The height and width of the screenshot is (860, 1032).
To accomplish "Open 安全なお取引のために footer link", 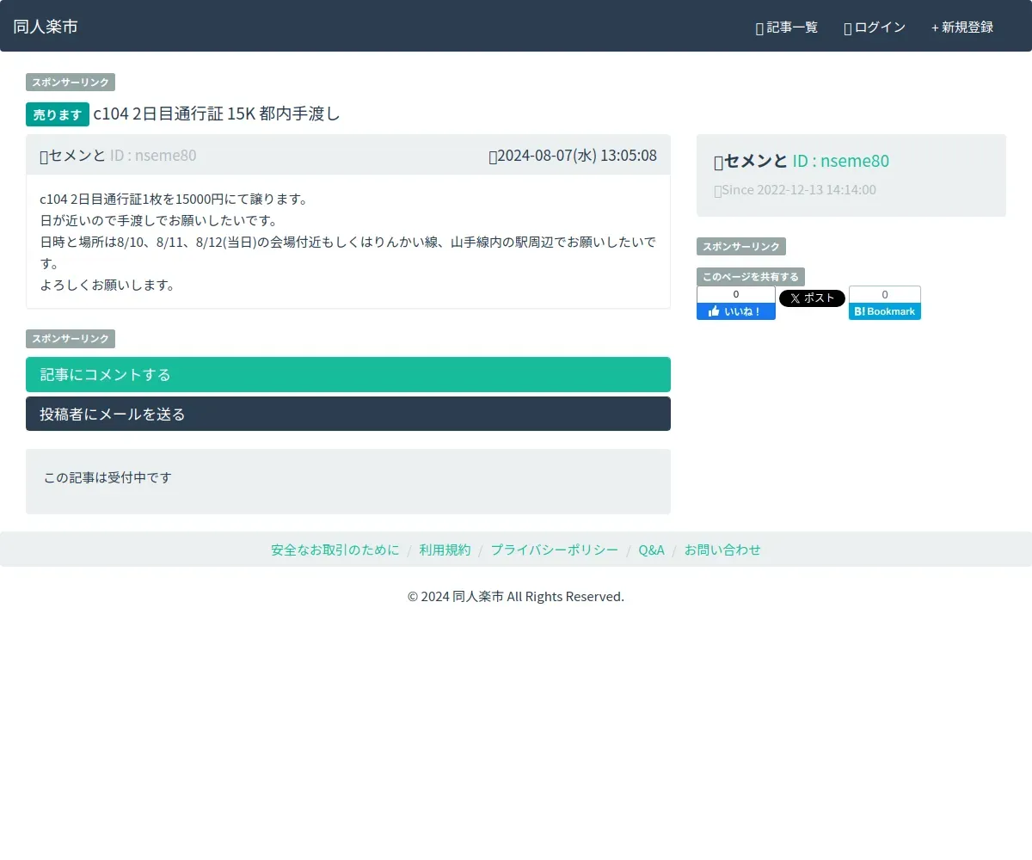I will click(x=335, y=550).
